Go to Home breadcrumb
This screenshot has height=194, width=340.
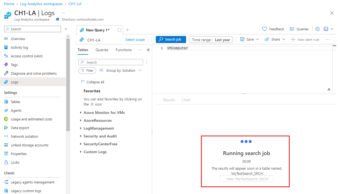[x=9, y=4]
